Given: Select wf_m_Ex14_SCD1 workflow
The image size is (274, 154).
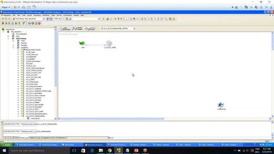Looking at the screenshot, I should pos(32,110).
